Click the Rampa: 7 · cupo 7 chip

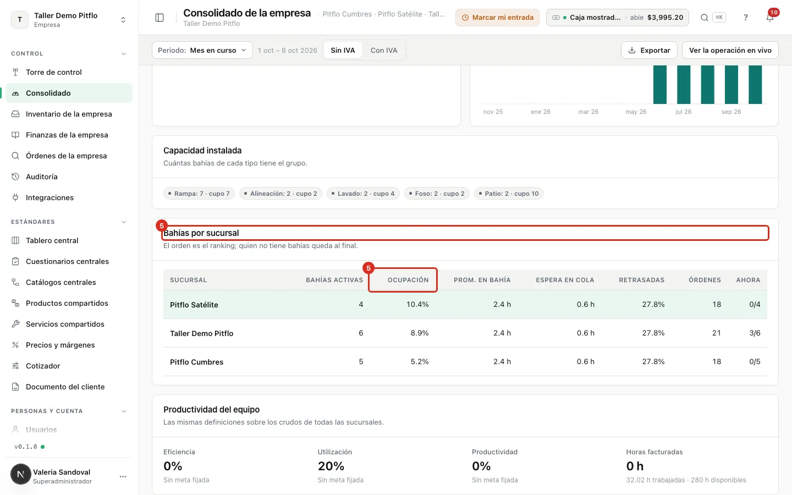coord(199,194)
